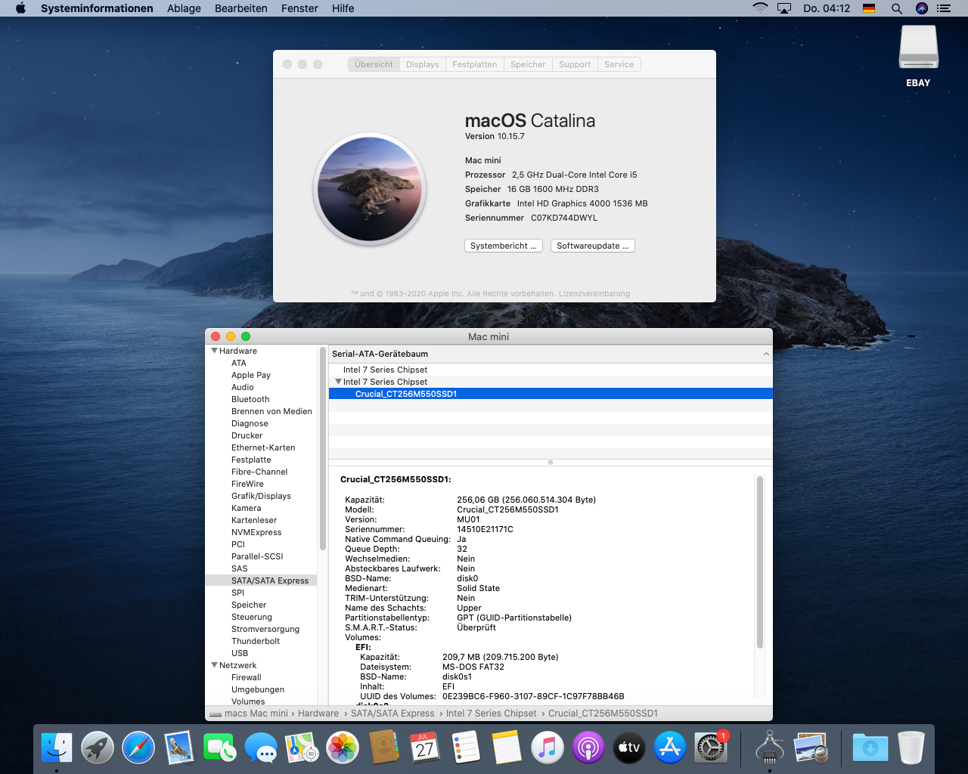Screen dimensions: 968x774
Task: Click the Softwareupdate button
Action: (x=592, y=246)
